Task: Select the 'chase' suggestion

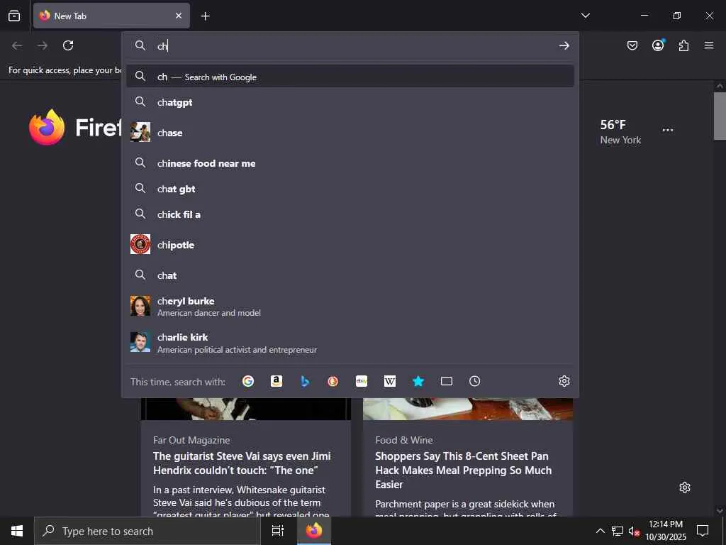Action: coord(350,133)
